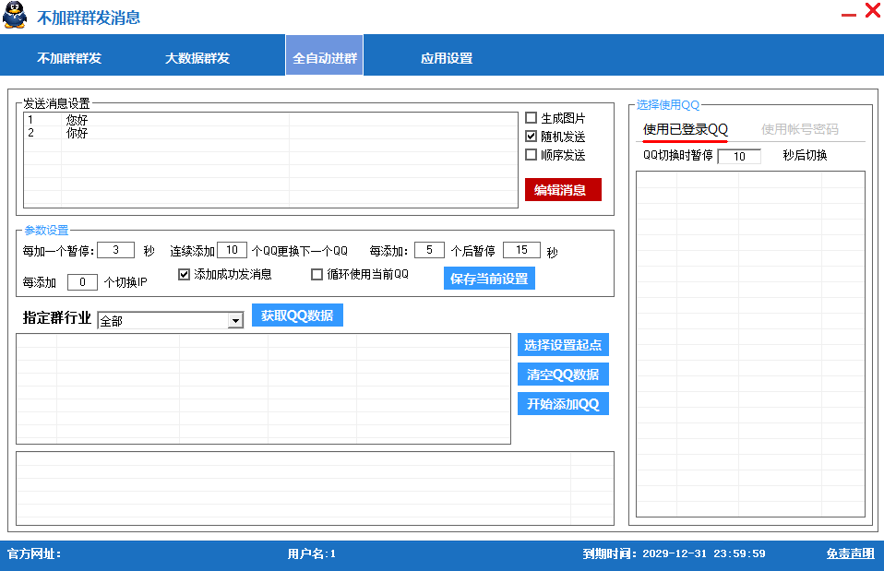Click the 用户名:1 status bar text

[311, 554]
